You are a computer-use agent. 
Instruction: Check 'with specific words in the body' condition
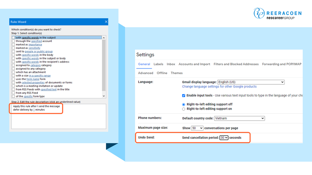pyautogui.click(x=13, y=55)
